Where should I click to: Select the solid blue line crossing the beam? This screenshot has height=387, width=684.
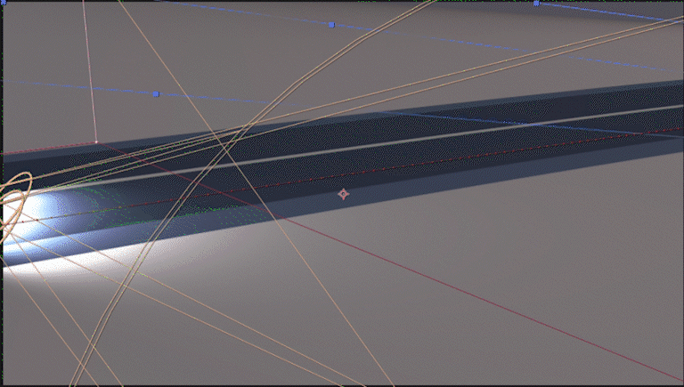[524, 125]
